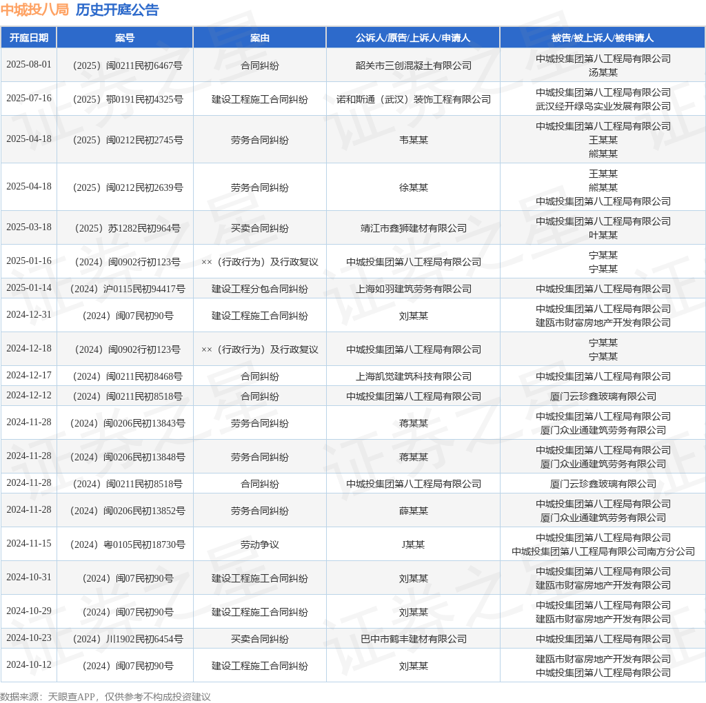Viewport: 706px width, 703px height.
Task: Click plaintiff 薛某某
Action: pos(414,511)
